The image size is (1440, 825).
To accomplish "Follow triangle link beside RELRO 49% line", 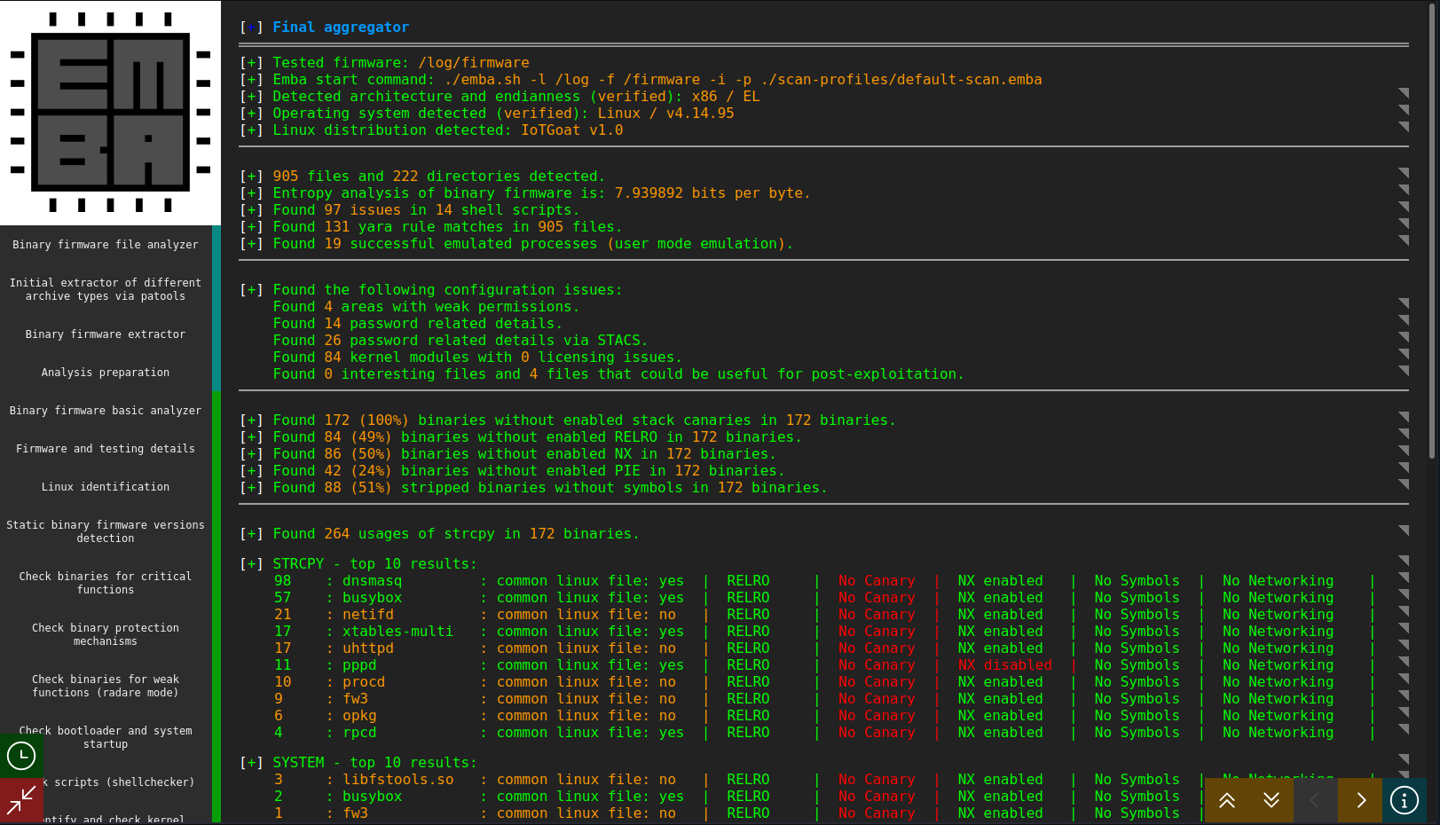I will click(x=1404, y=434).
